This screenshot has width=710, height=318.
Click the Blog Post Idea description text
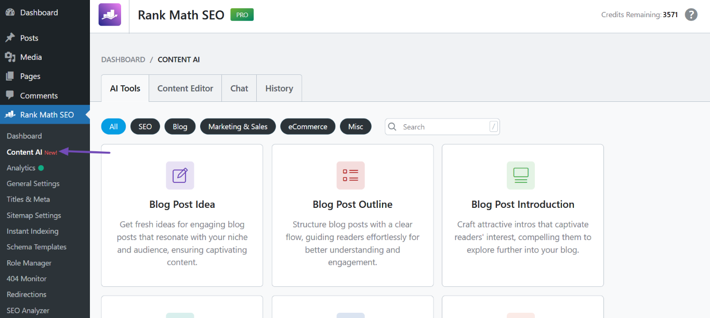pyautogui.click(x=182, y=243)
